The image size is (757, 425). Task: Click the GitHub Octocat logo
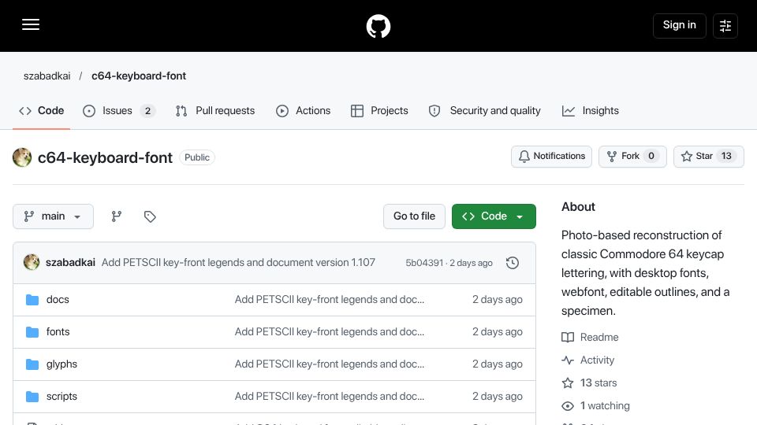tap(378, 26)
